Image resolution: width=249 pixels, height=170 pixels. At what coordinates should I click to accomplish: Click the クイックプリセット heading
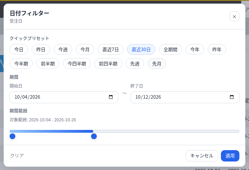coord(30,38)
